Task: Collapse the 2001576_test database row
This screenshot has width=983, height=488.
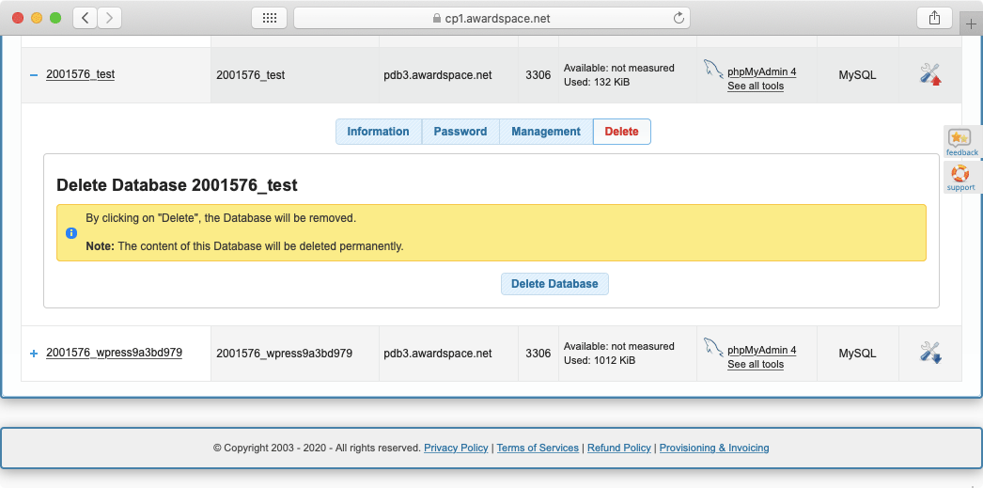Action: tap(34, 75)
